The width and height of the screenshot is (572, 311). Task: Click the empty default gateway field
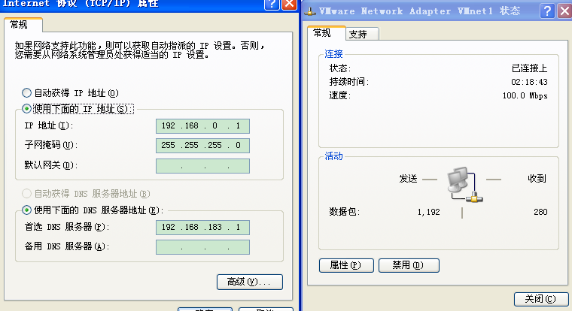coord(202,166)
